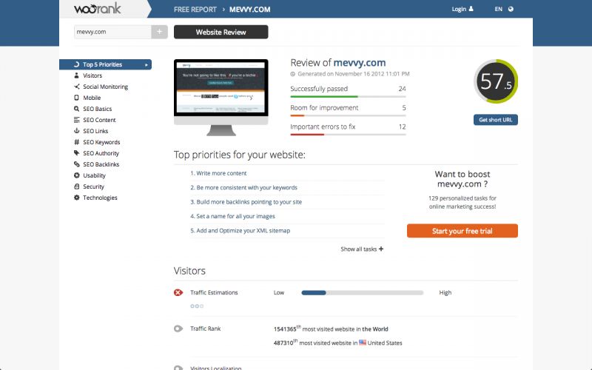Click the globe language icon

click(511, 9)
